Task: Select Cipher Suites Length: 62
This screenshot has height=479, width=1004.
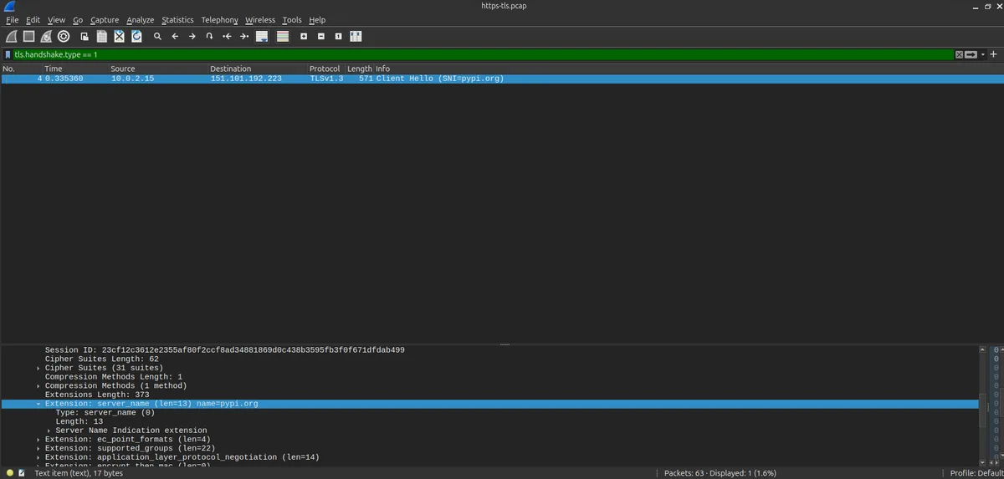Action: pos(102,359)
